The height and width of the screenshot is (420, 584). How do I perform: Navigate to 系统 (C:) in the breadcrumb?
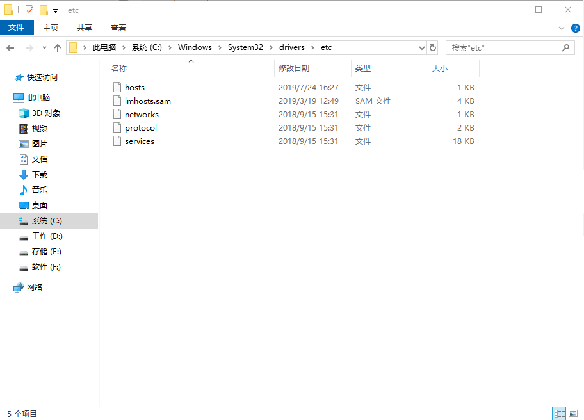(147, 47)
